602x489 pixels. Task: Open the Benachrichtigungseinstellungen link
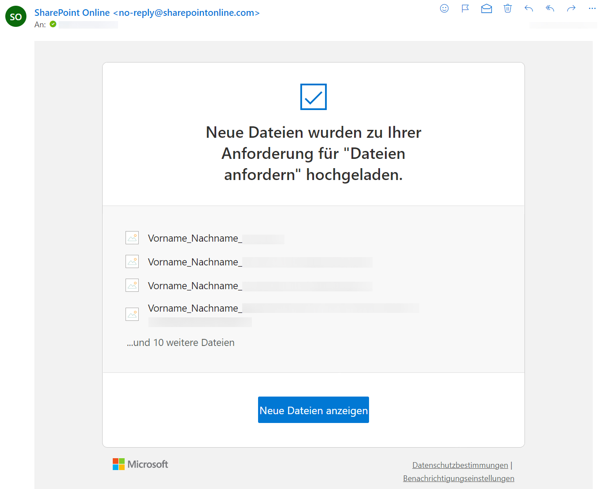[x=458, y=478]
